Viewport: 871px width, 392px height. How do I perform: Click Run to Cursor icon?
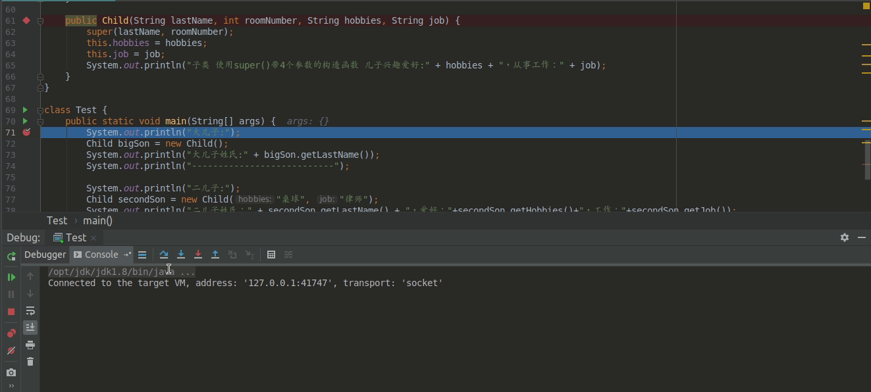(250, 255)
